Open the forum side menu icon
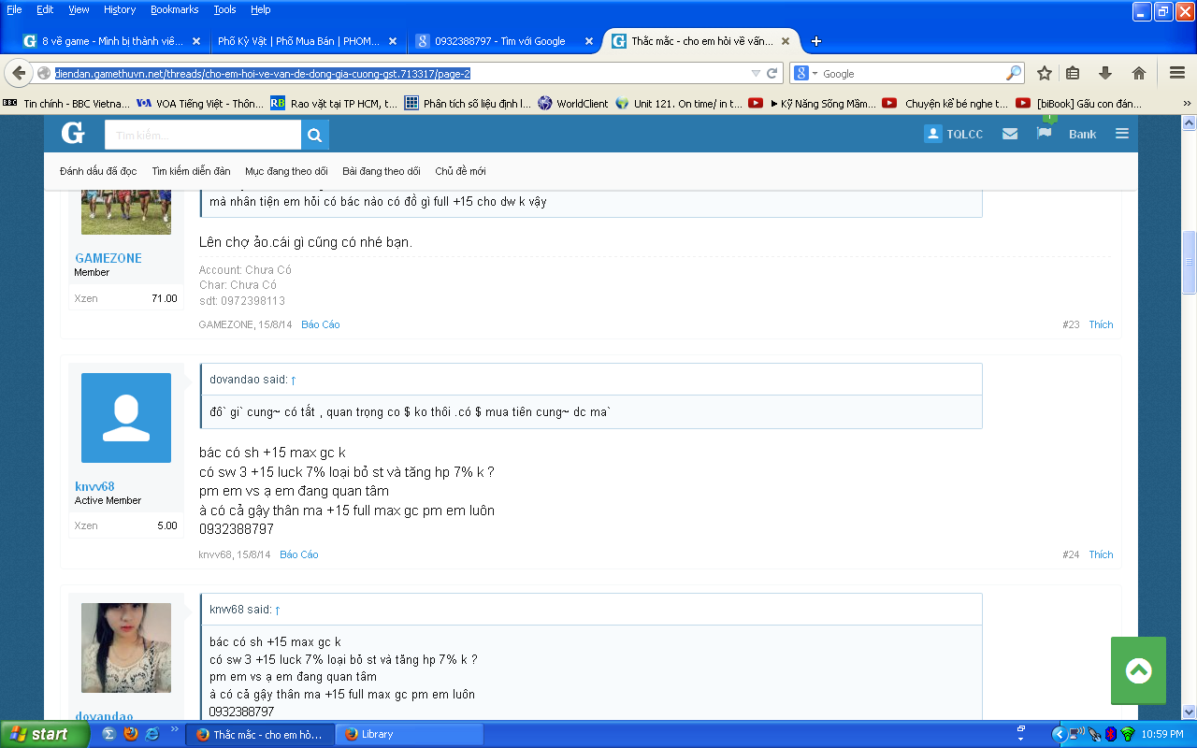 1122,134
